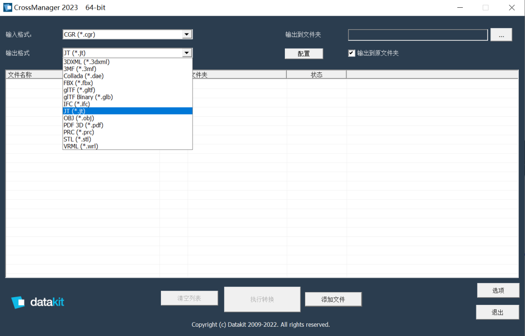This screenshot has height=336, width=525.
Task: Choose PDF 3D (*.pdf) output format
Action: click(x=127, y=125)
